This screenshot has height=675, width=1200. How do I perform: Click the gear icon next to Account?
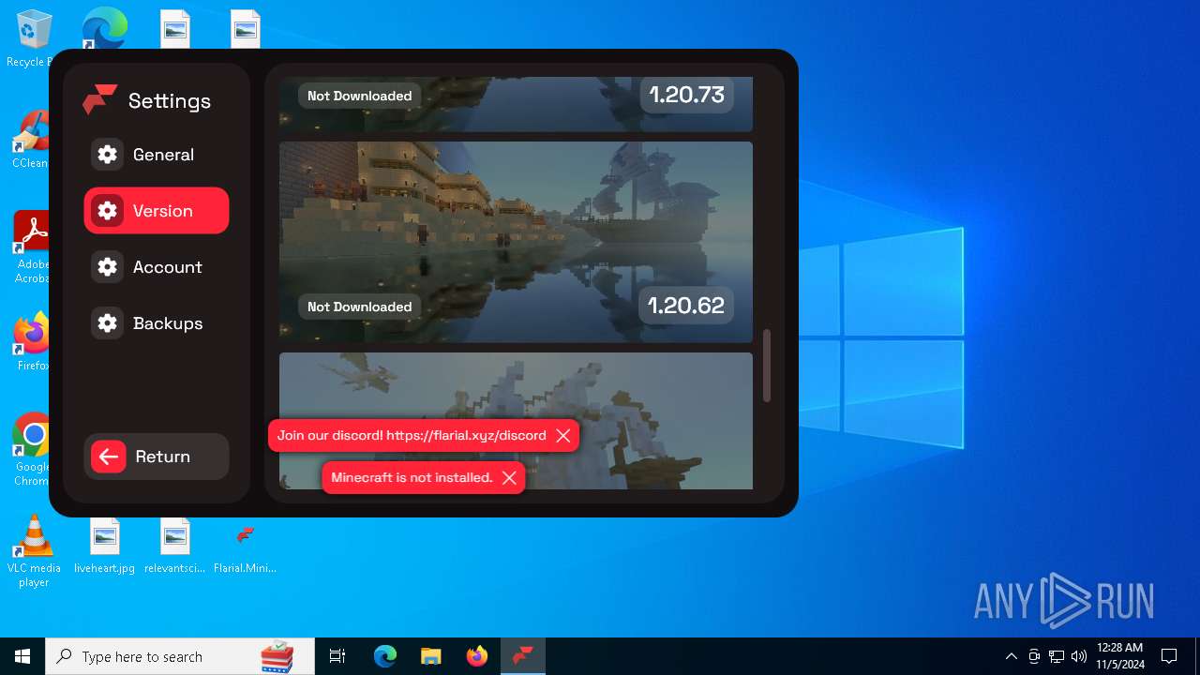point(108,267)
